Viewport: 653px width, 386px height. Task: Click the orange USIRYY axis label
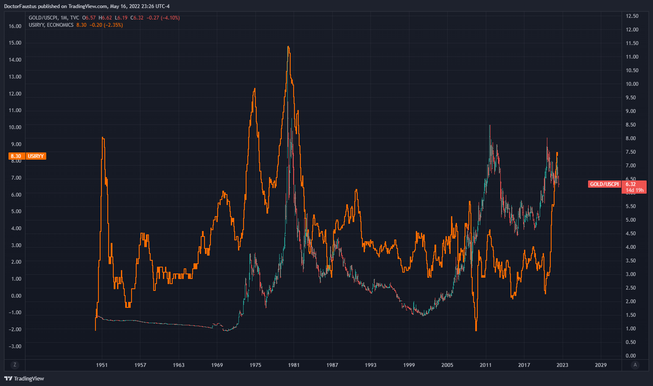[x=36, y=156]
